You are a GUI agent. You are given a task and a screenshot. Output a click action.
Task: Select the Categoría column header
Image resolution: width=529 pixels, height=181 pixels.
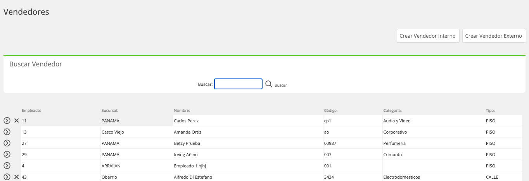pyautogui.click(x=392, y=111)
